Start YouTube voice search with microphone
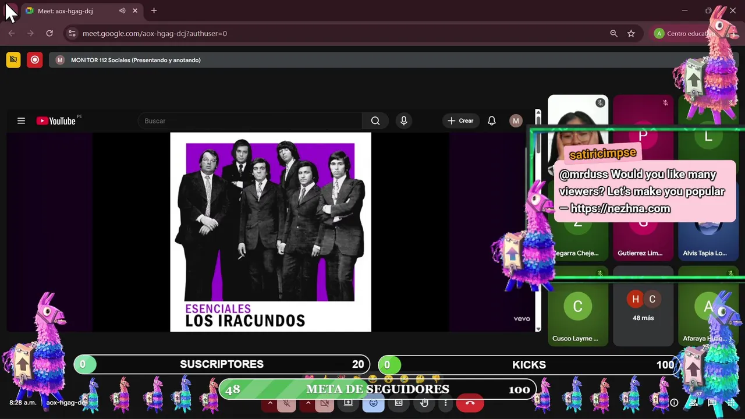The height and width of the screenshot is (419, 745). coord(404,120)
